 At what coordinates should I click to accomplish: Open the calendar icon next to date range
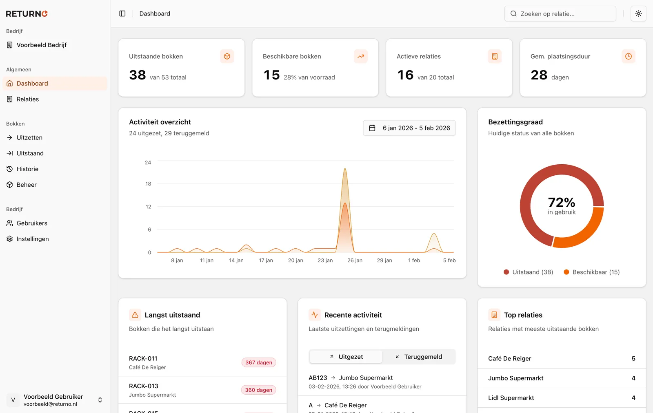[372, 128]
